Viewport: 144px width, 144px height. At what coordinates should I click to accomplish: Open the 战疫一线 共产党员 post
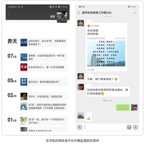click(44, 121)
